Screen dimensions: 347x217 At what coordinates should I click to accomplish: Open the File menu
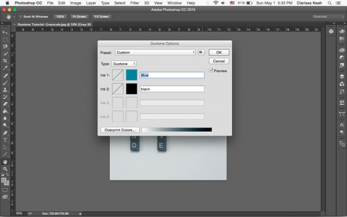[50, 3]
